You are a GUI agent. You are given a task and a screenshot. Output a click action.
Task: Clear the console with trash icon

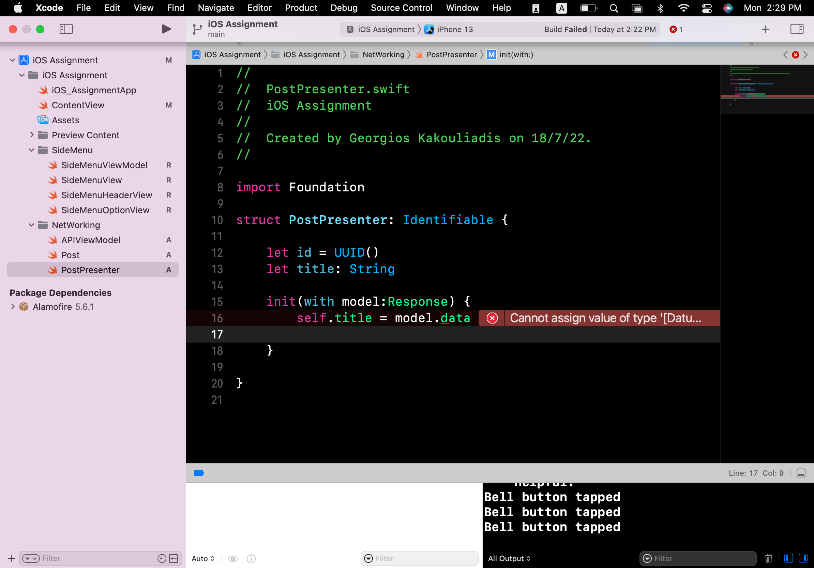coord(769,558)
